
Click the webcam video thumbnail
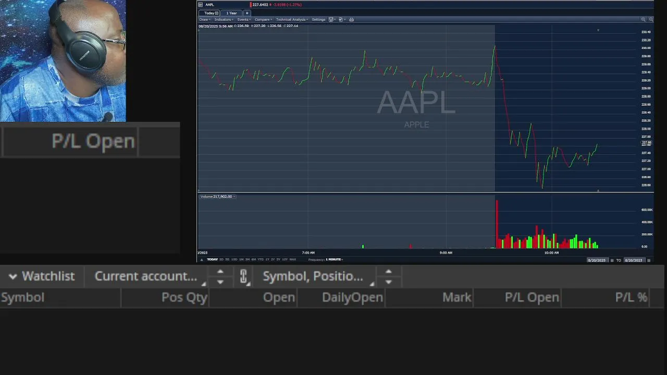point(63,61)
